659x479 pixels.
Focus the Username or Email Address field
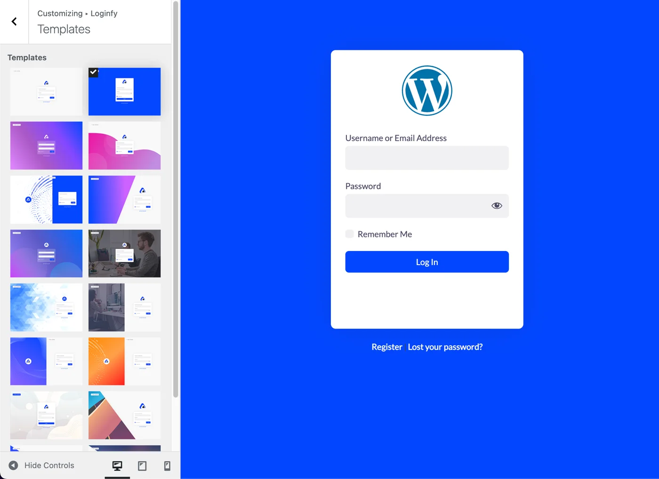pyautogui.click(x=427, y=158)
